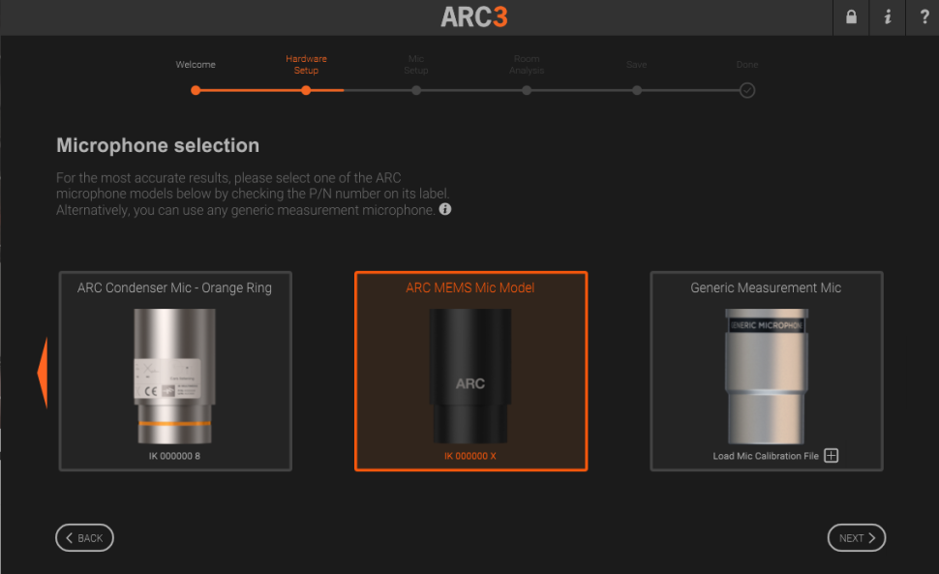Open the info icon in the header
The height and width of the screenshot is (574, 939).
click(888, 16)
